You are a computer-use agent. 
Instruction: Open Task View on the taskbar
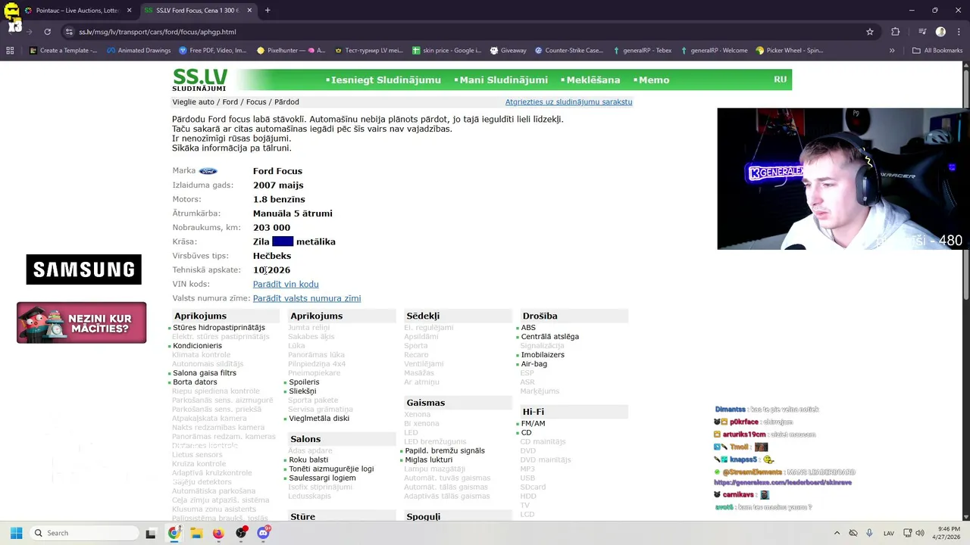pos(150,533)
